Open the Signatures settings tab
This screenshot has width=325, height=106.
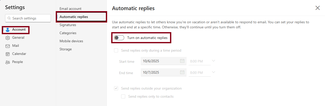pyautogui.click(x=68, y=25)
